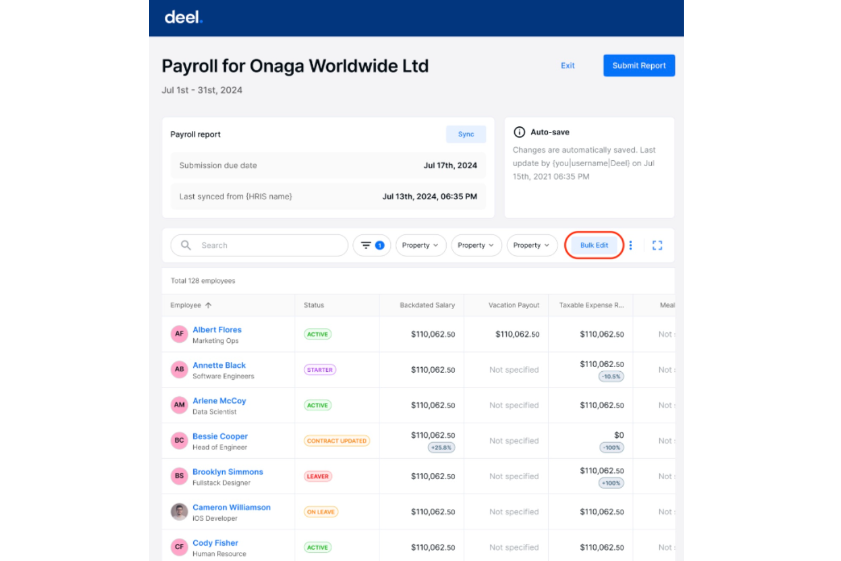The image size is (841, 561).
Task: Click the +100% badge for Brooklyn Simmons
Action: tap(611, 483)
